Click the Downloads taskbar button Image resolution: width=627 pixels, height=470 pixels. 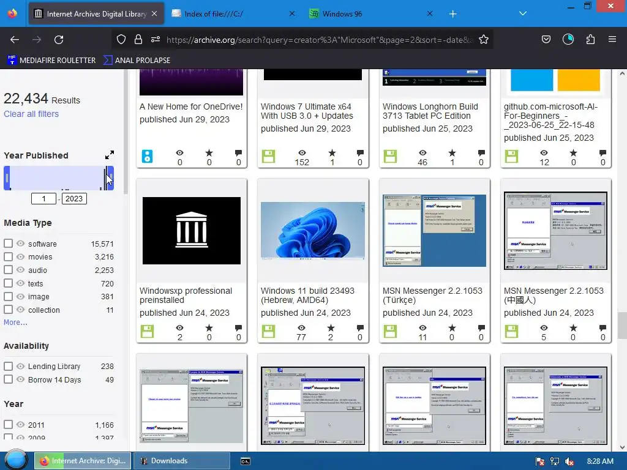pos(181,461)
